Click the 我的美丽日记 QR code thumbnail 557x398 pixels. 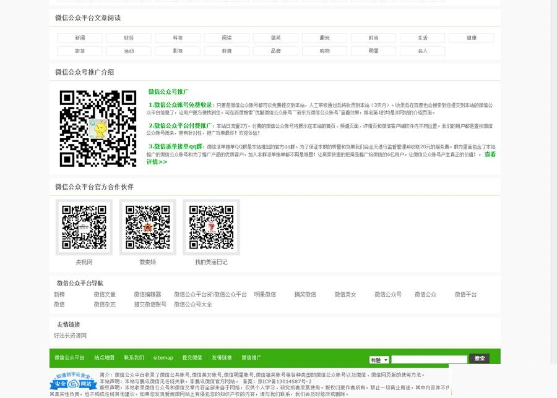211,227
